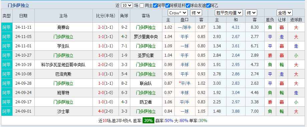Image resolution: width=307 pixels, height=127 pixels.
Task: Open the 全场 dropdown
Action: pyautogui.click(x=285, y=13)
